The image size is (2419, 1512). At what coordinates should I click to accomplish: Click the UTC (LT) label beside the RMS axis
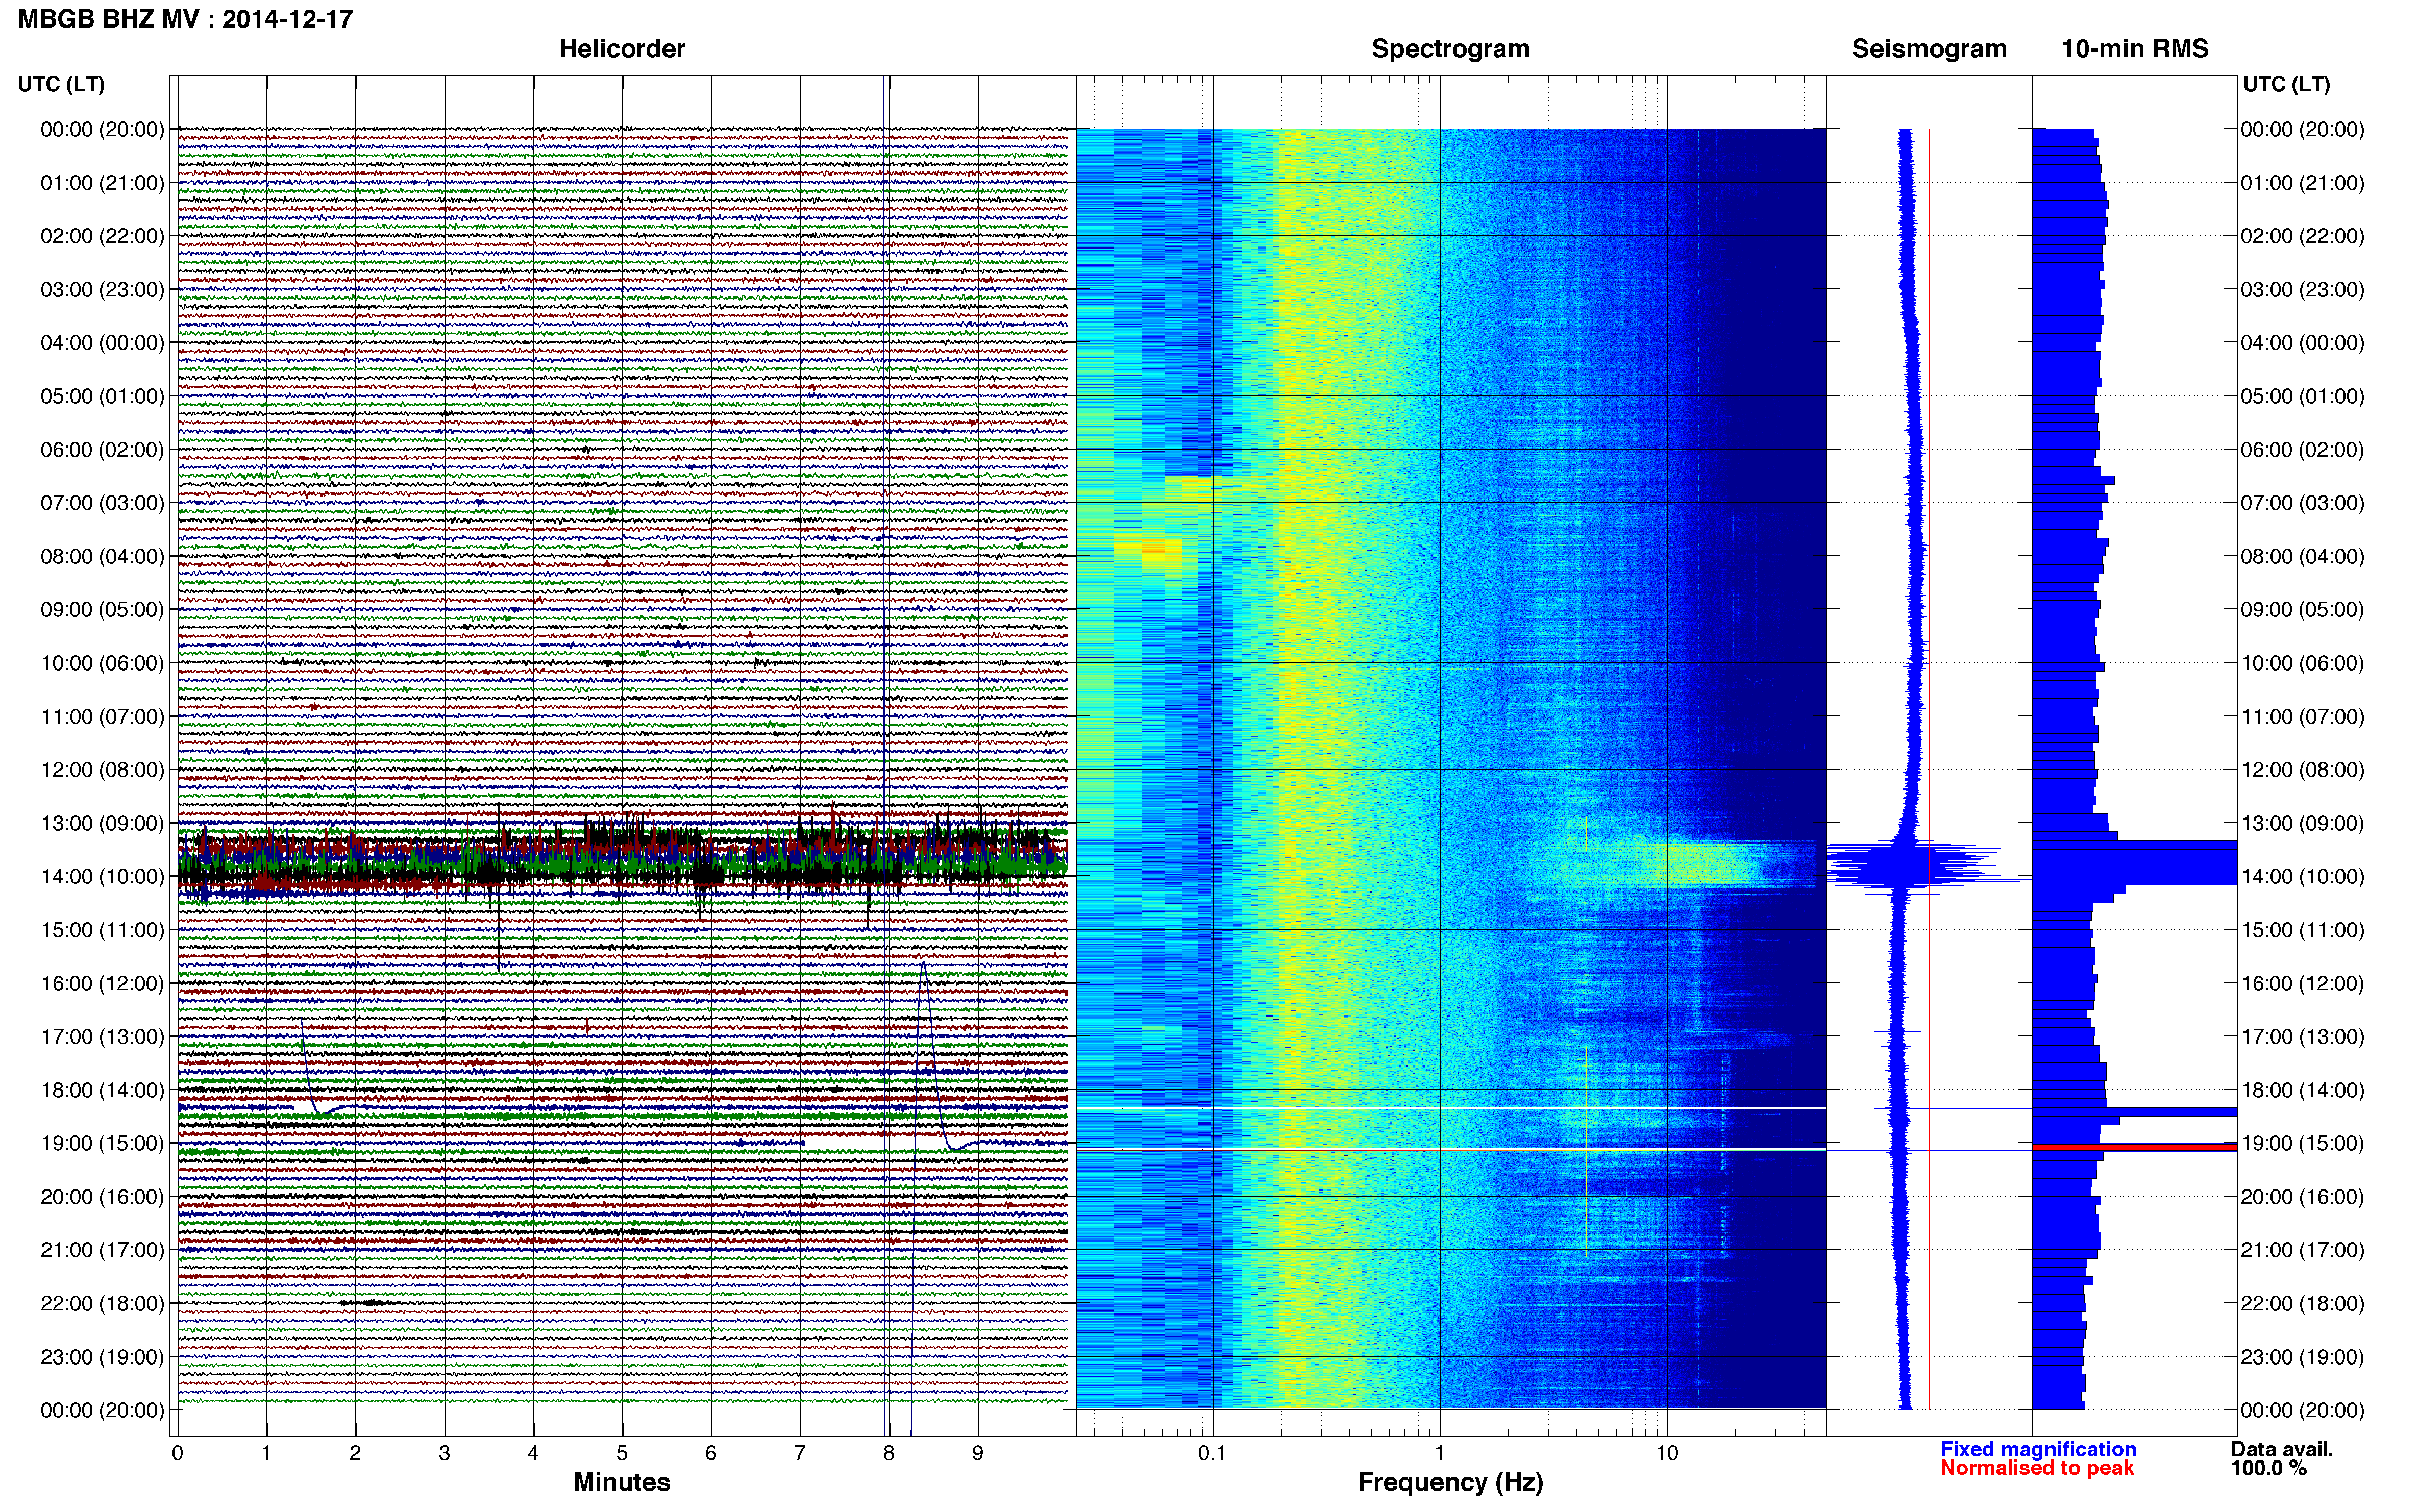2286,84
